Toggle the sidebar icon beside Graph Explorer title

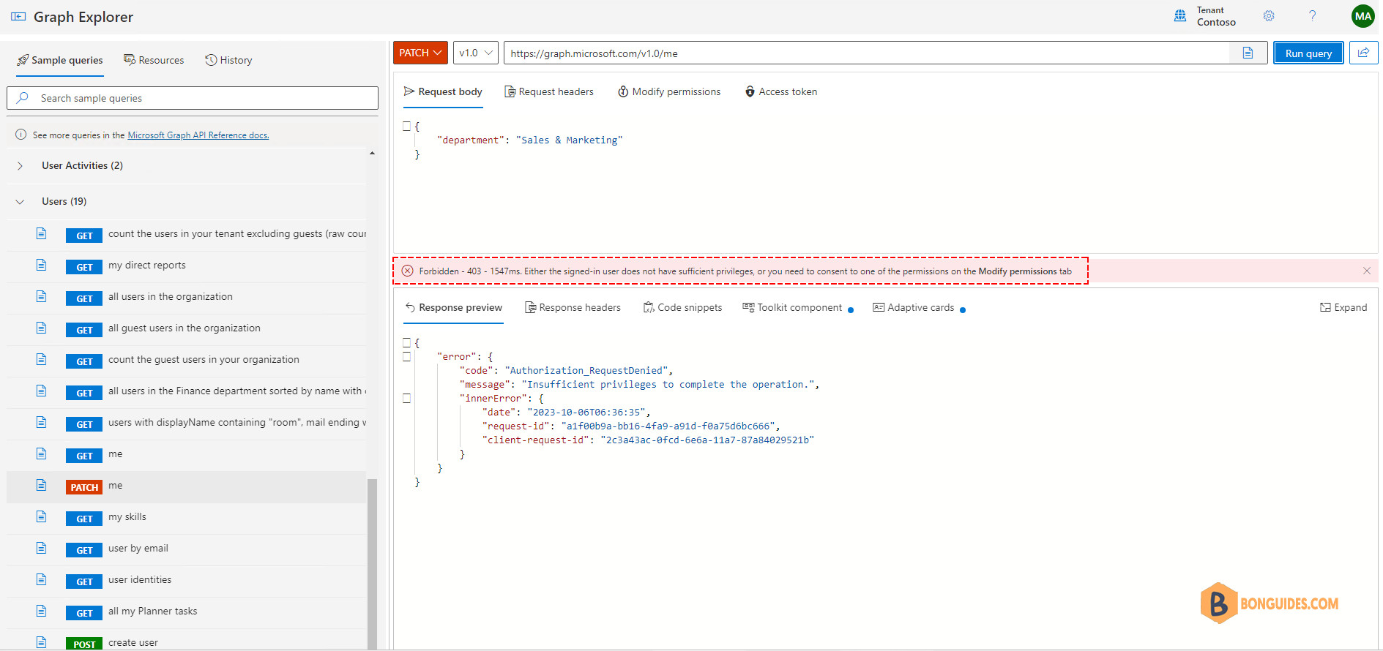(x=18, y=17)
